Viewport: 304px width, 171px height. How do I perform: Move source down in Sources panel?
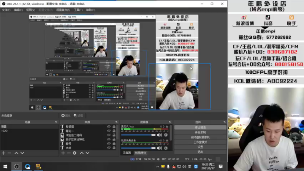pyautogui.click(x=88, y=153)
